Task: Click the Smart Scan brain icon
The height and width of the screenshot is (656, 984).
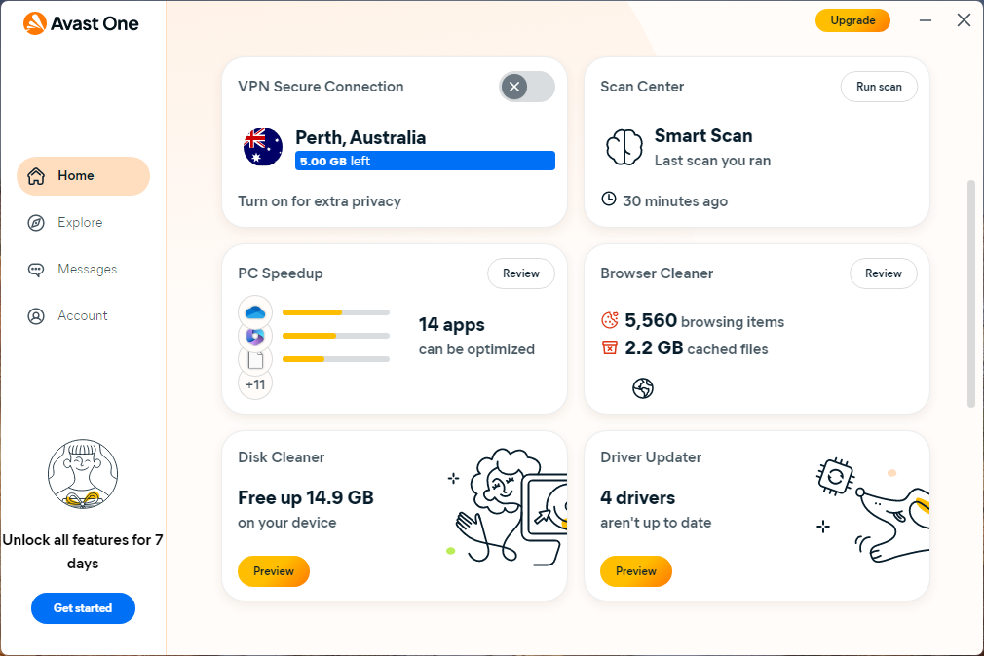Action: point(624,147)
